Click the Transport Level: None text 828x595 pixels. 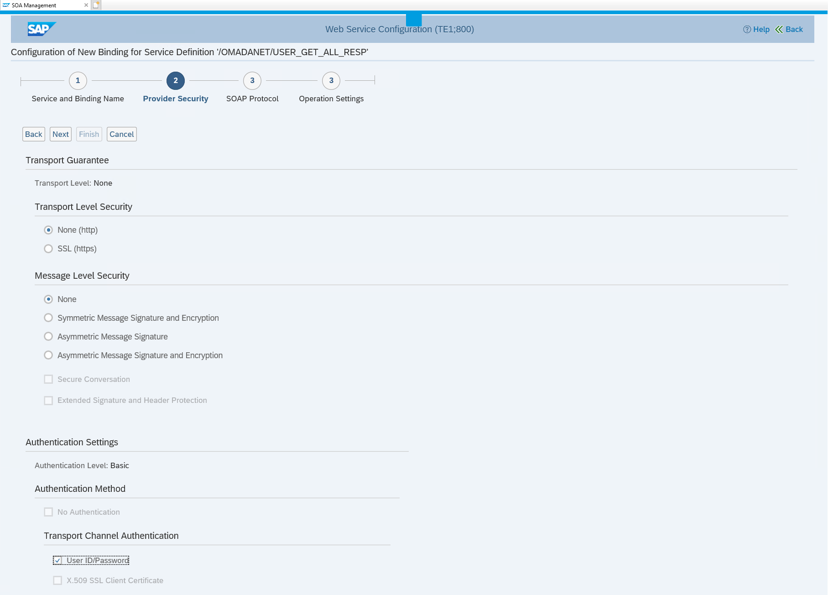pyautogui.click(x=73, y=183)
